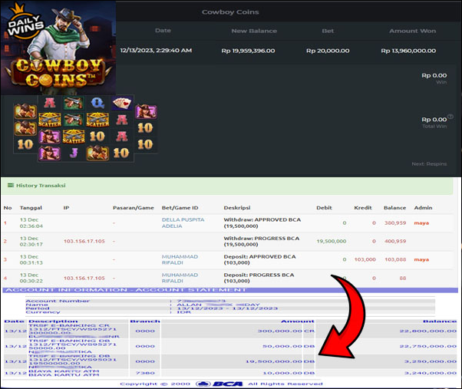The image size is (462, 389).
Task: Click the Tanggal column header
Action: pyautogui.click(x=31, y=208)
